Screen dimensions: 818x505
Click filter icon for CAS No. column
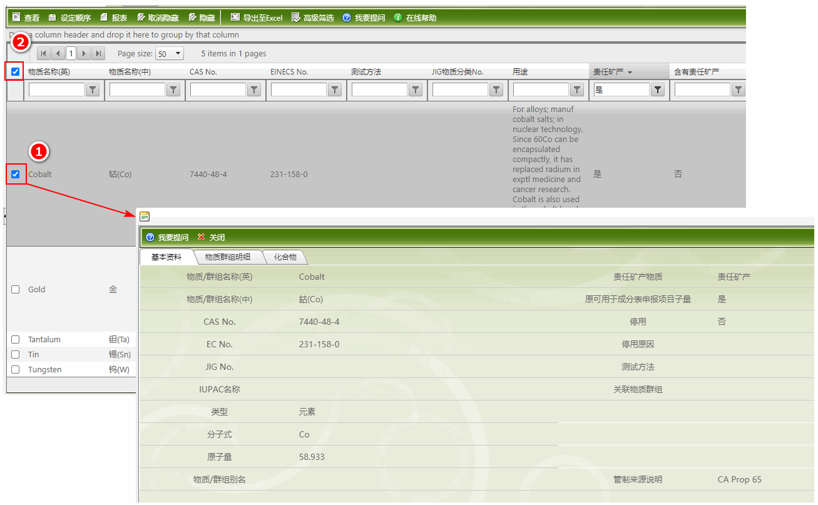click(x=254, y=90)
